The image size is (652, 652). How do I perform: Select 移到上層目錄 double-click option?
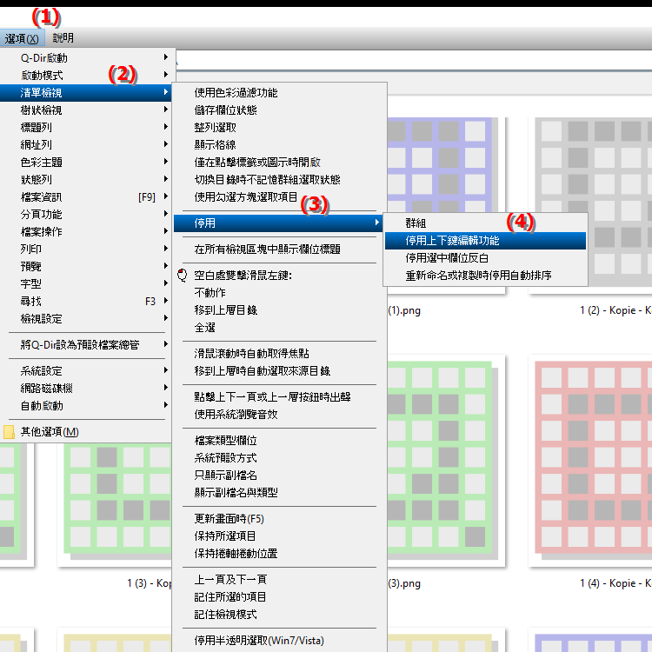[x=279, y=310]
